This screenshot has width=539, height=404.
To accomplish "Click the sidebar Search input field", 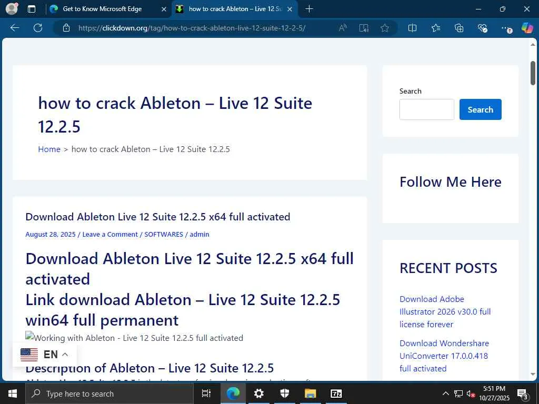I will (426, 109).
